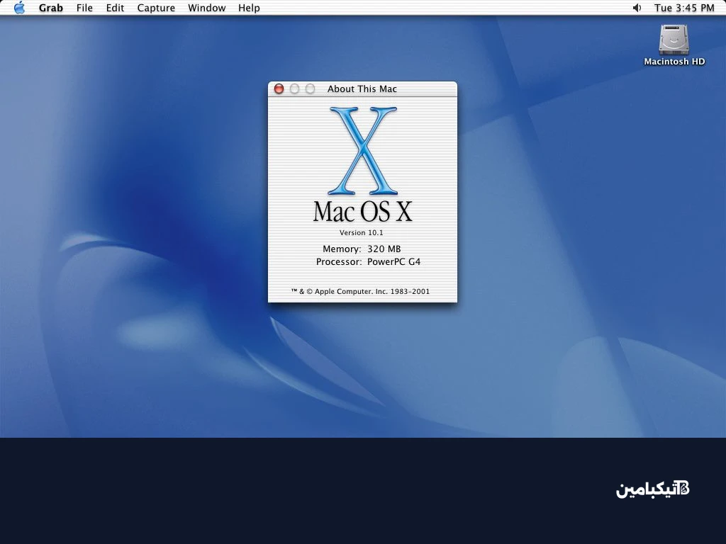The width and height of the screenshot is (726, 544).
Task: Open the Window menu
Action: [206, 8]
